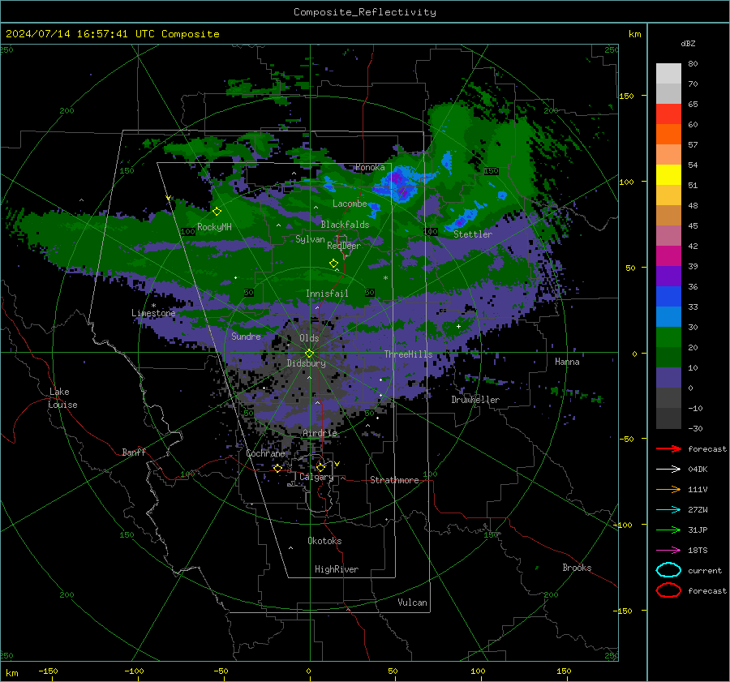Click the Sundre town label
The image size is (730, 682).
(246, 336)
